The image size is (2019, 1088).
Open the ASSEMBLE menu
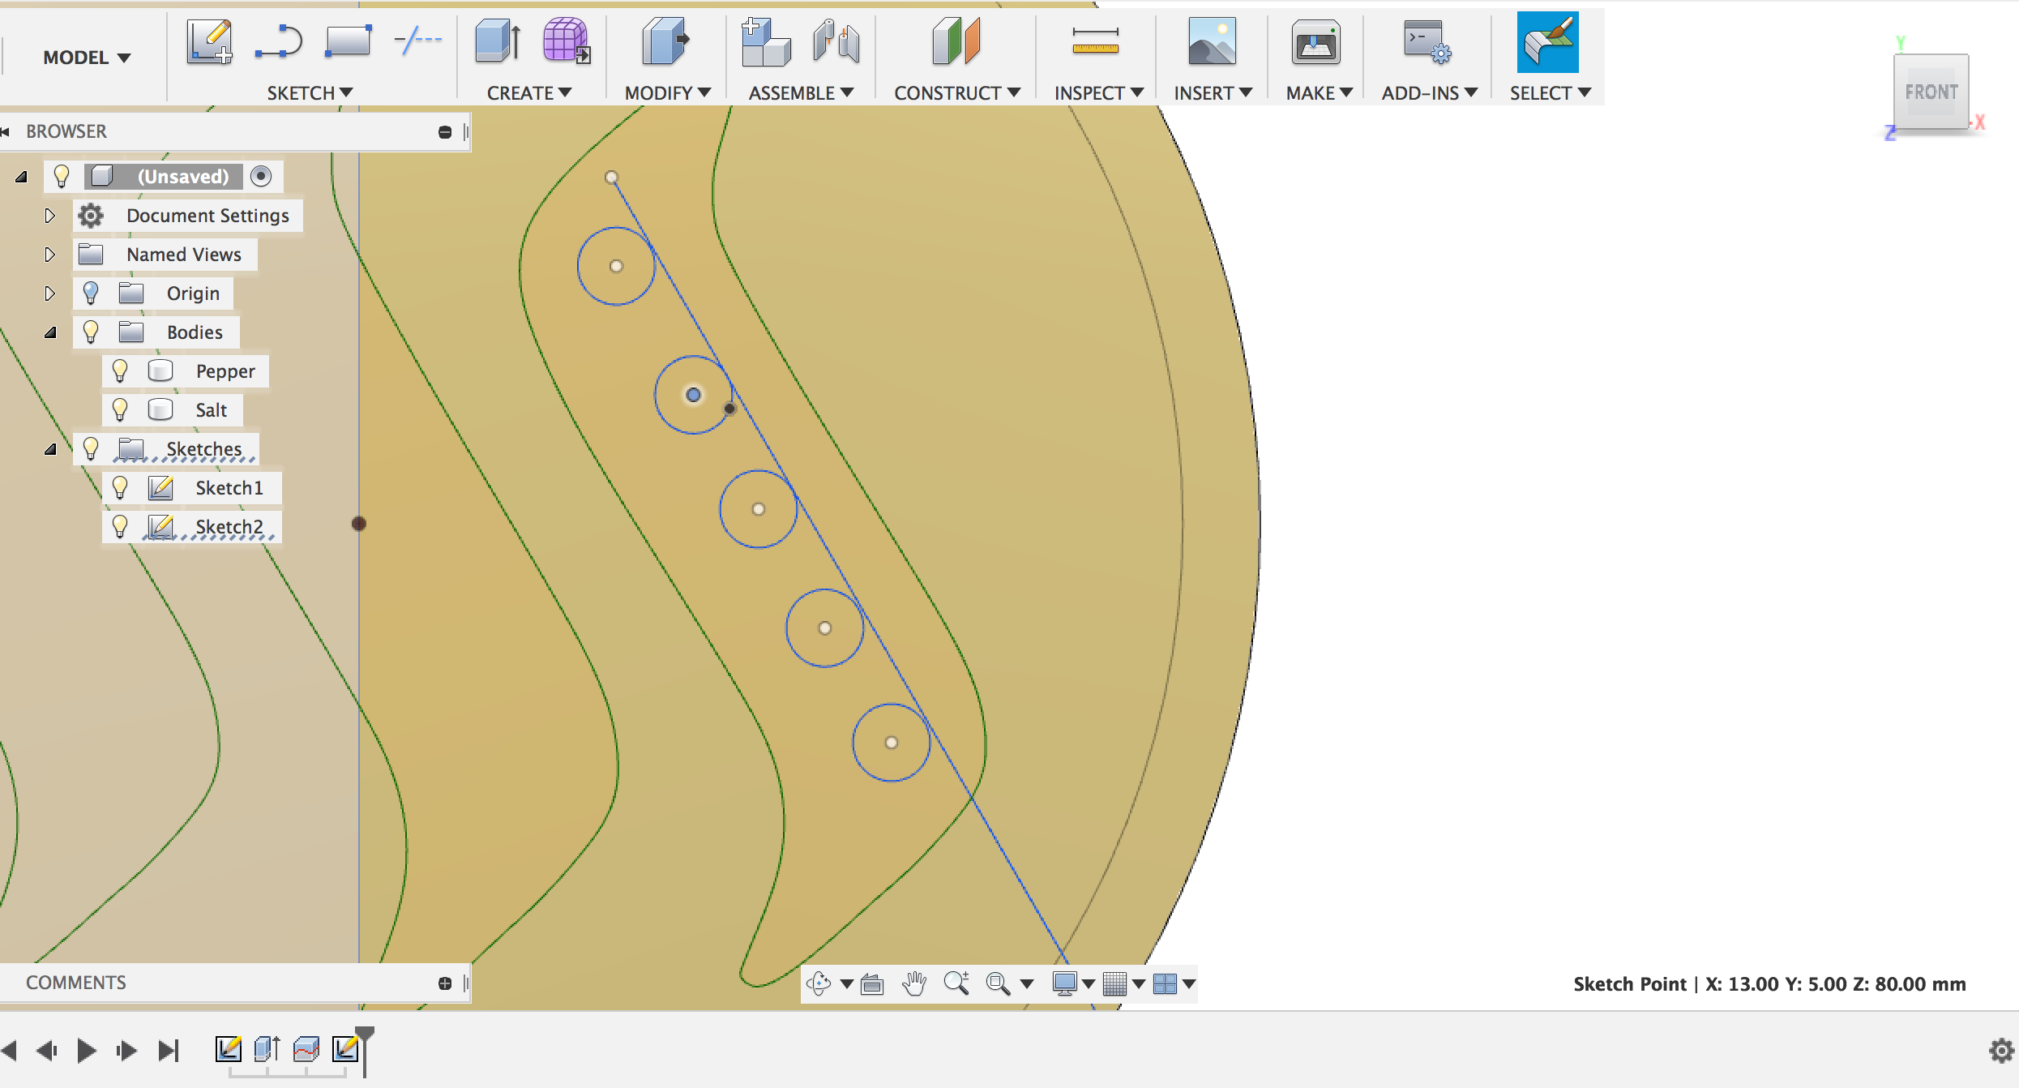(801, 93)
